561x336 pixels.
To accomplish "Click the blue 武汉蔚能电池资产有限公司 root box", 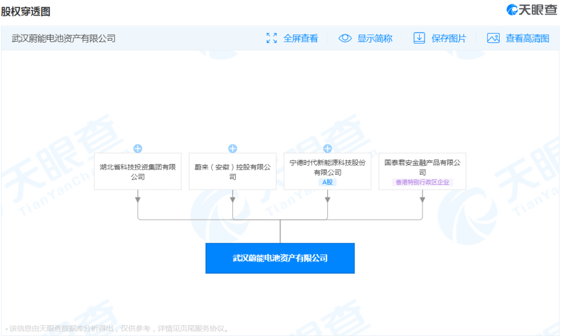I will coord(280,258).
